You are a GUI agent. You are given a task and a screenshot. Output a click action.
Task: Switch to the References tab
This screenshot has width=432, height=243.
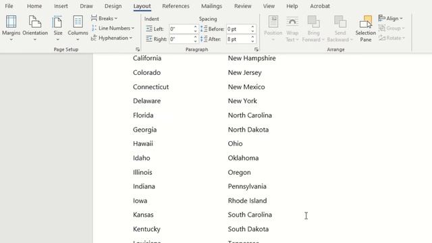[175, 6]
